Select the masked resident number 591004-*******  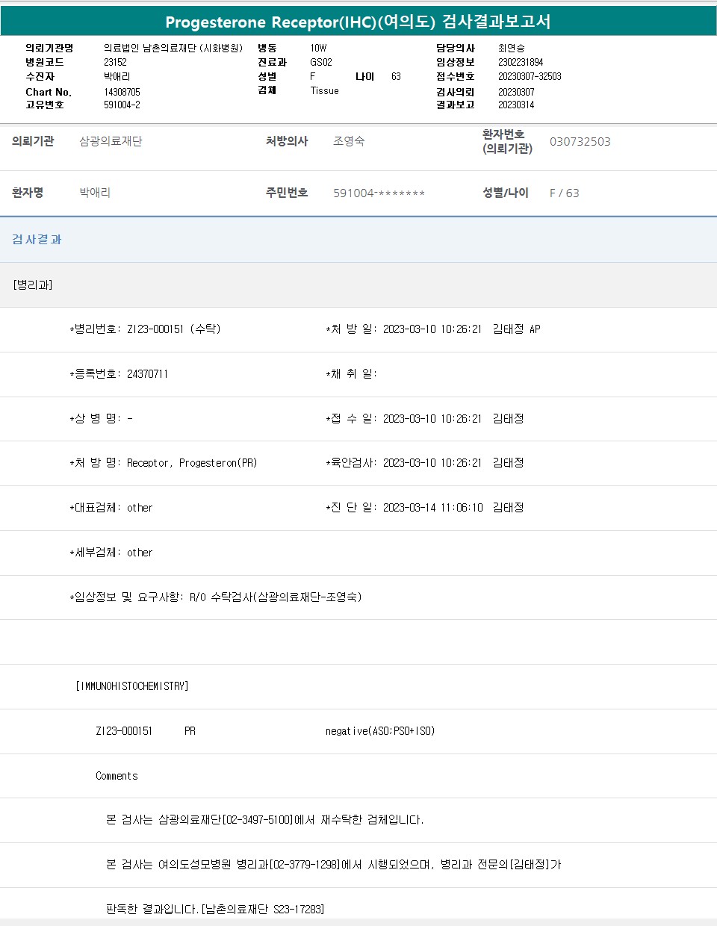click(x=379, y=193)
